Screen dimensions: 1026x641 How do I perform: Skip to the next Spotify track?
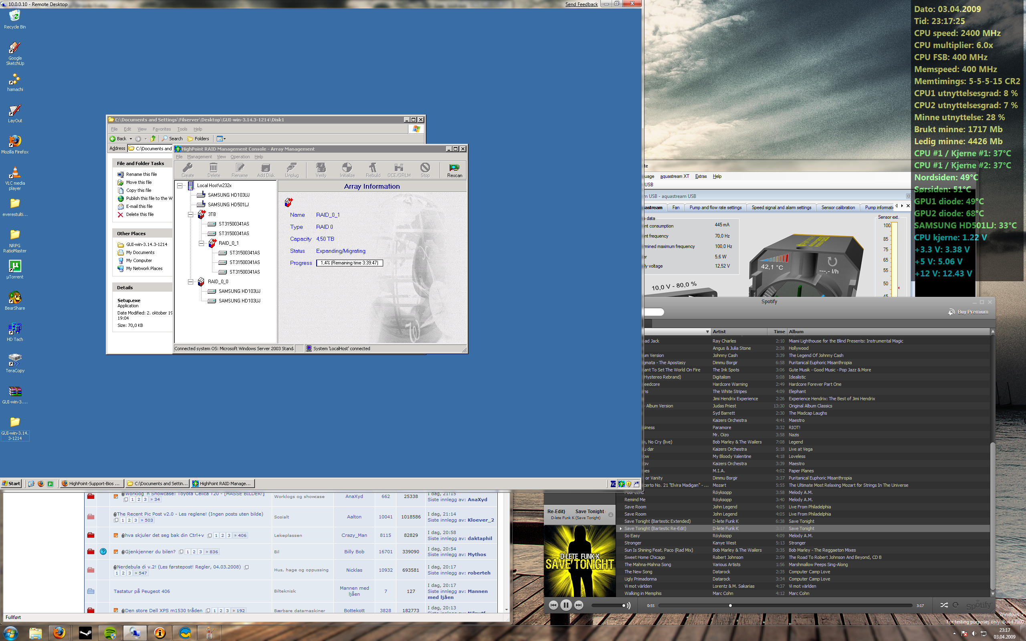click(x=579, y=605)
